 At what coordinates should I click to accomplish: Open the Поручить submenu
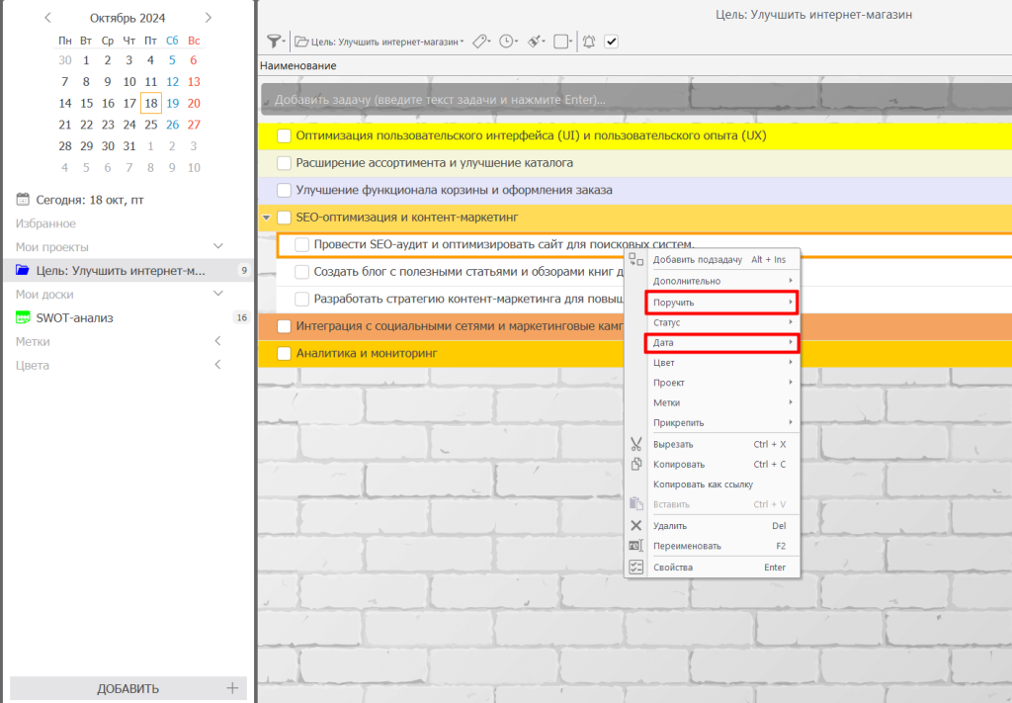pyautogui.click(x=721, y=303)
